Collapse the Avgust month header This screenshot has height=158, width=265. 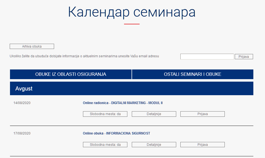pyautogui.click(x=132, y=89)
